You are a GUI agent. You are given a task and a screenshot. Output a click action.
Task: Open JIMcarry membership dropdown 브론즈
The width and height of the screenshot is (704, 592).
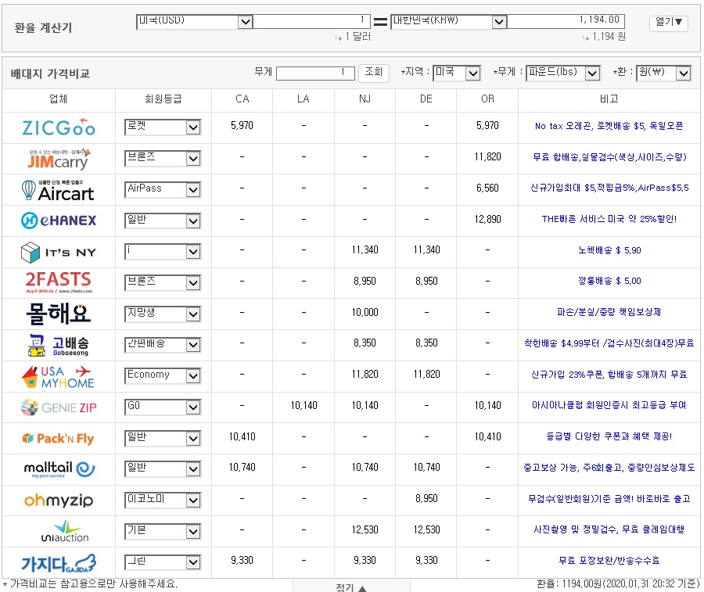pyautogui.click(x=163, y=159)
